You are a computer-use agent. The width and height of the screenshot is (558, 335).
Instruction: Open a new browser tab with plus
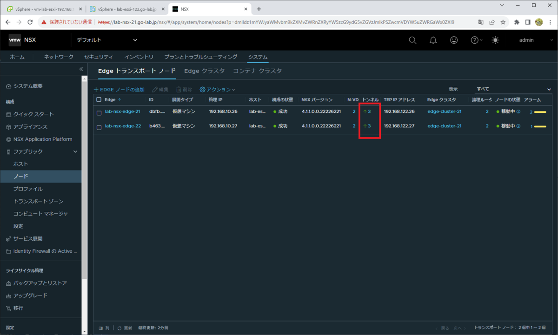tap(259, 9)
